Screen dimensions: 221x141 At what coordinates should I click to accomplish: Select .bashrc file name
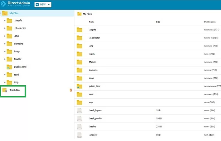[93, 126]
